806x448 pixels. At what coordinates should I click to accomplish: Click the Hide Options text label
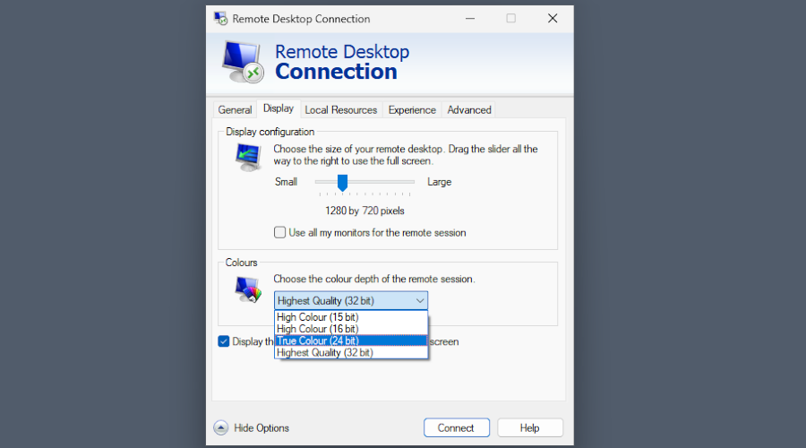tap(262, 428)
